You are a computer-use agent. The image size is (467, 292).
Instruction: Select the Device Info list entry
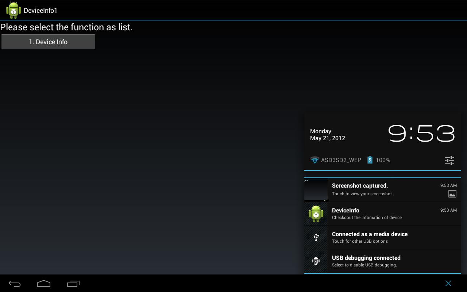48,42
